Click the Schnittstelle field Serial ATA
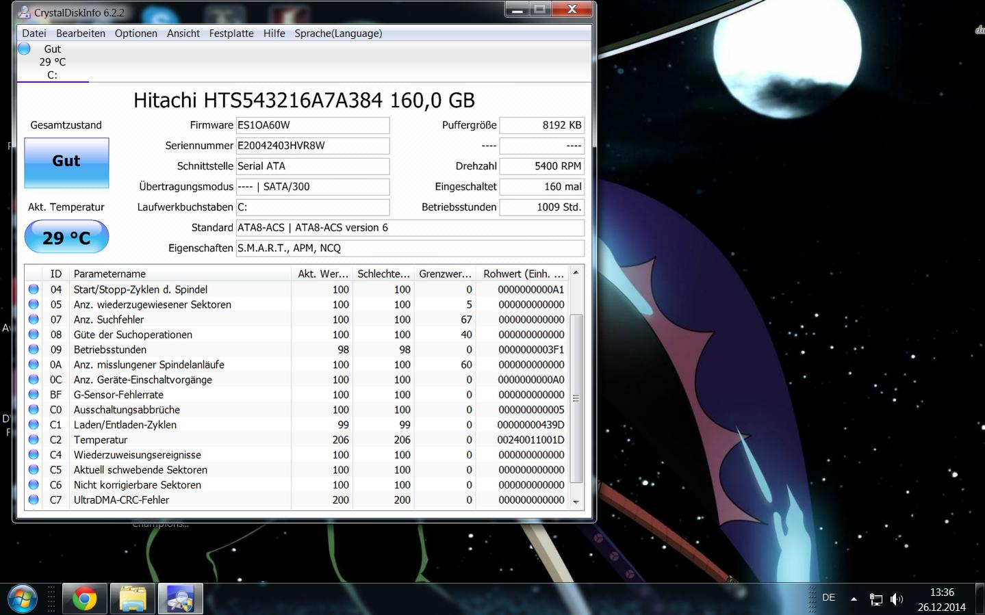The image size is (985, 615). pyautogui.click(x=313, y=166)
